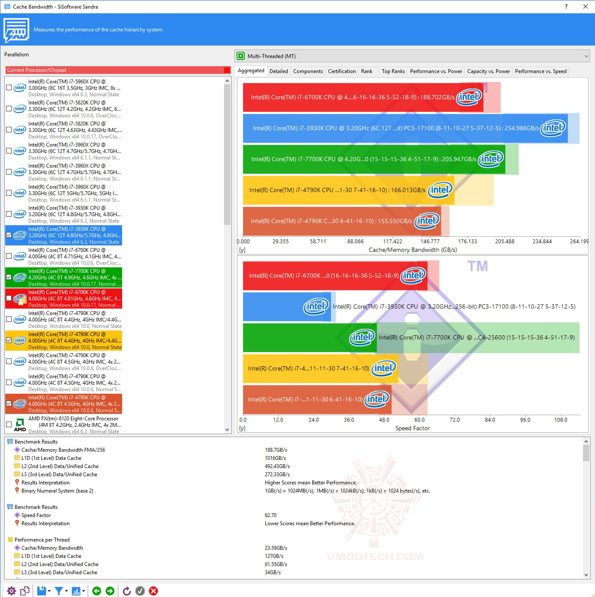This screenshot has height=597, width=595.
Task: Click the green i7-7700K 205.947GB/s bandwidth bar
Action: coord(374,159)
